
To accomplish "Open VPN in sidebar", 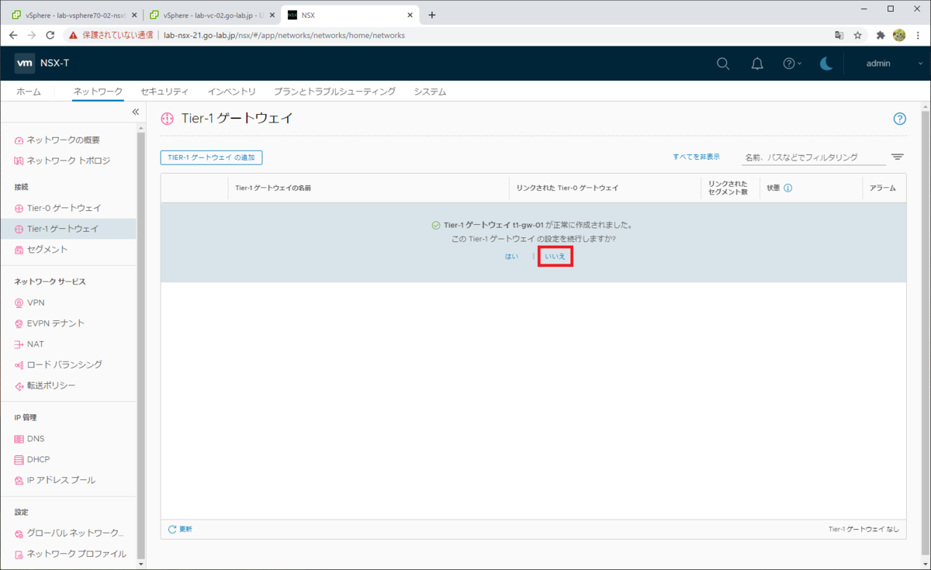I will (30, 302).
